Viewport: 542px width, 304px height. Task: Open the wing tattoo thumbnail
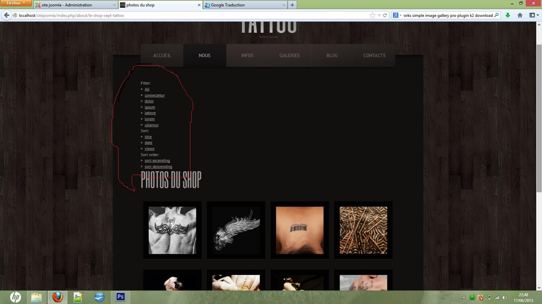[x=236, y=230]
